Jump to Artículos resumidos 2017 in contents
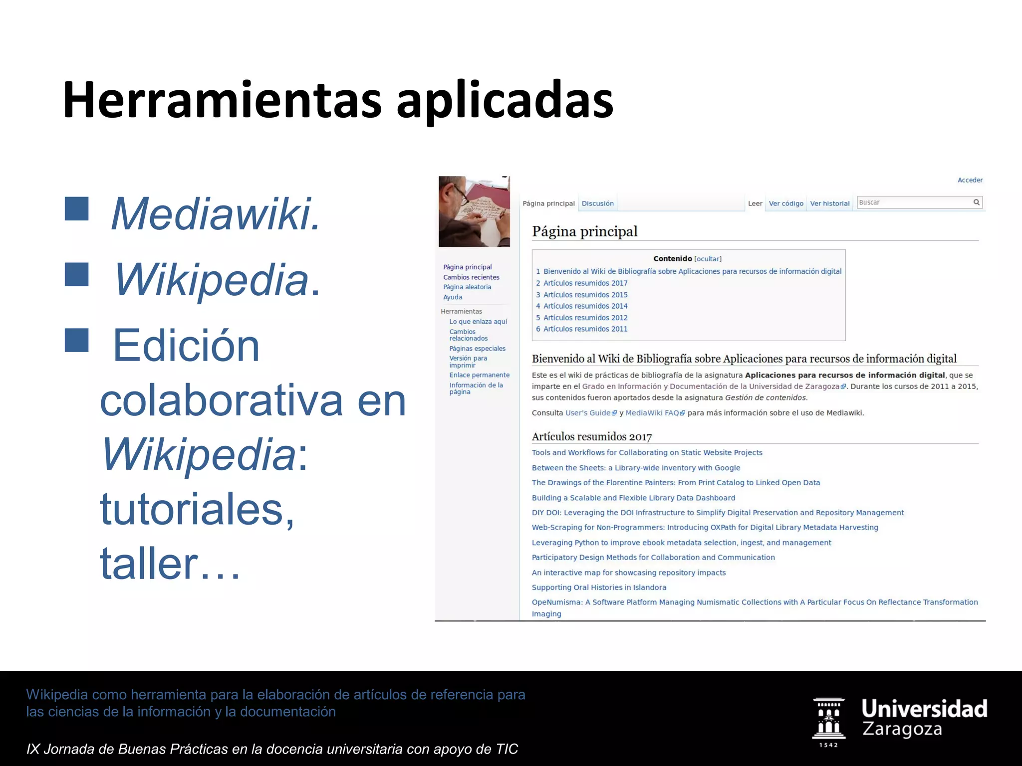The image size is (1022, 766). tap(582, 283)
